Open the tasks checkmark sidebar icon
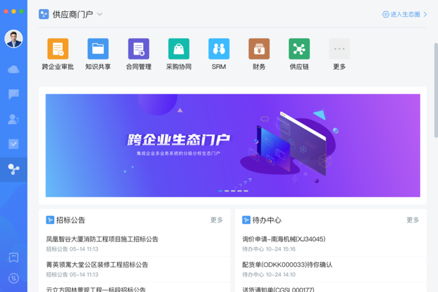The height and width of the screenshot is (292, 438). tap(13, 144)
